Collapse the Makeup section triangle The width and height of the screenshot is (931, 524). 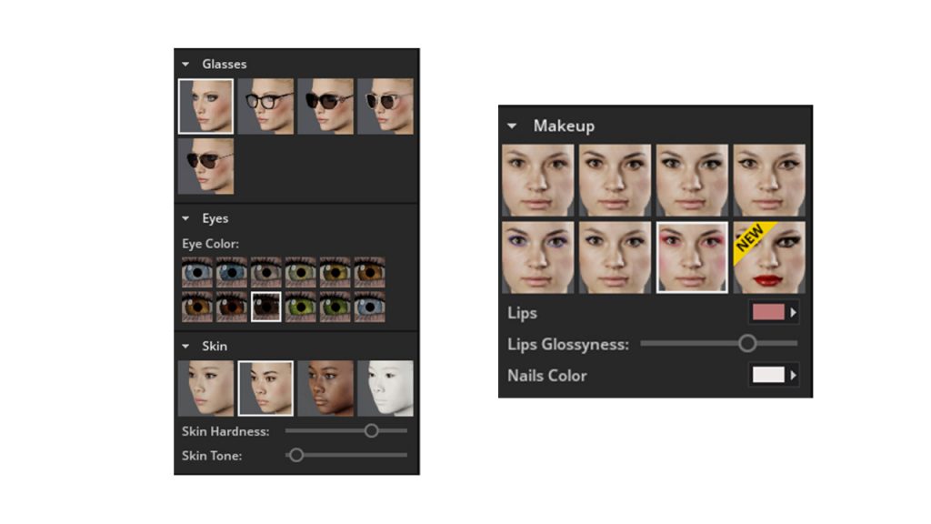(x=512, y=126)
